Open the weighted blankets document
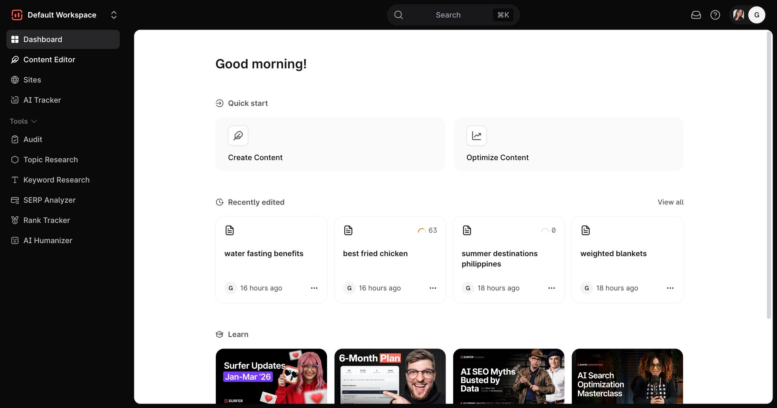This screenshot has width=777, height=408. 613,254
